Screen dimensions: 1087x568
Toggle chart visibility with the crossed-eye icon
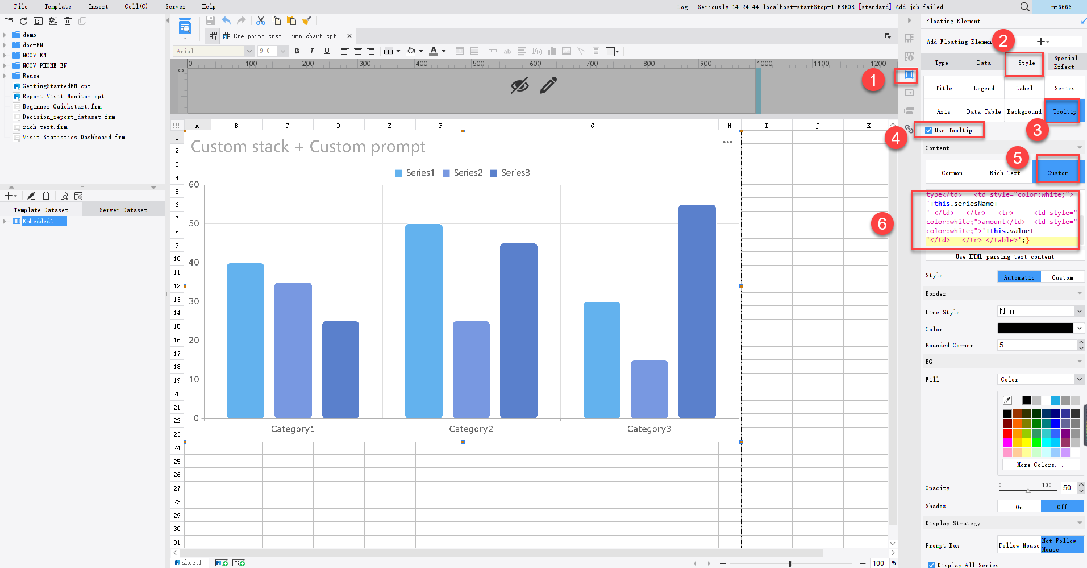click(519, 86)
